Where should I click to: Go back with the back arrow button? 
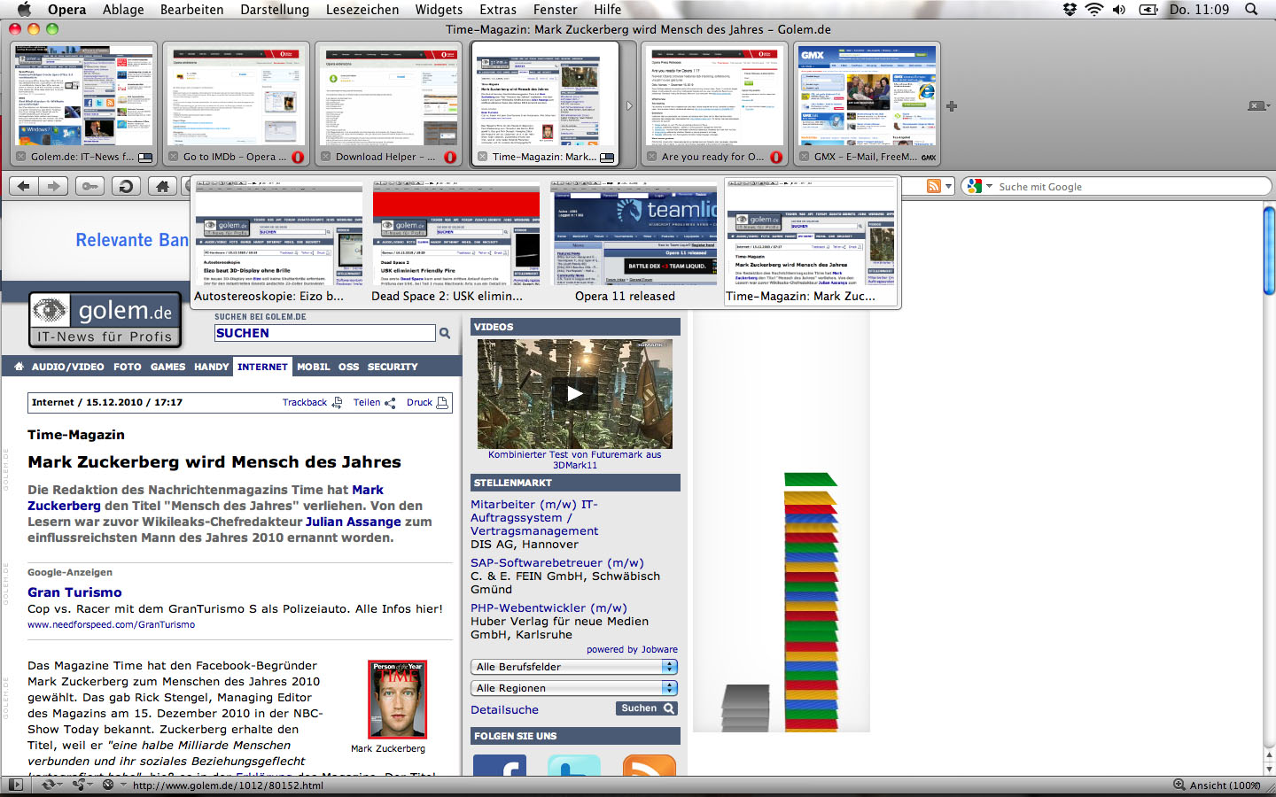coord(24,186)
